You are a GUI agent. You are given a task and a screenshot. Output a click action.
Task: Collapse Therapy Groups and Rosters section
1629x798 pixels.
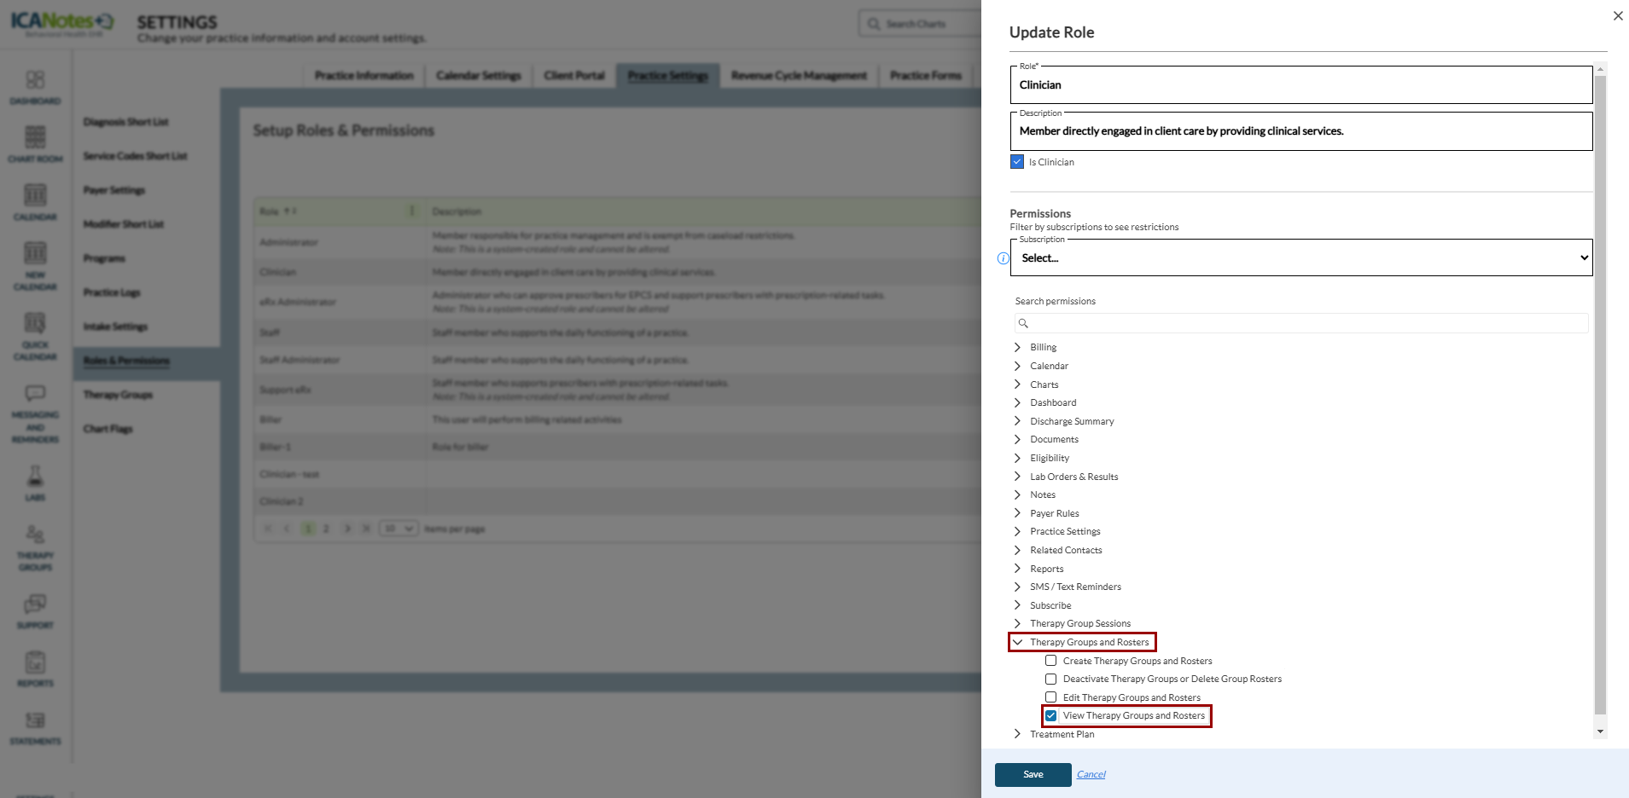[1017, 642]
